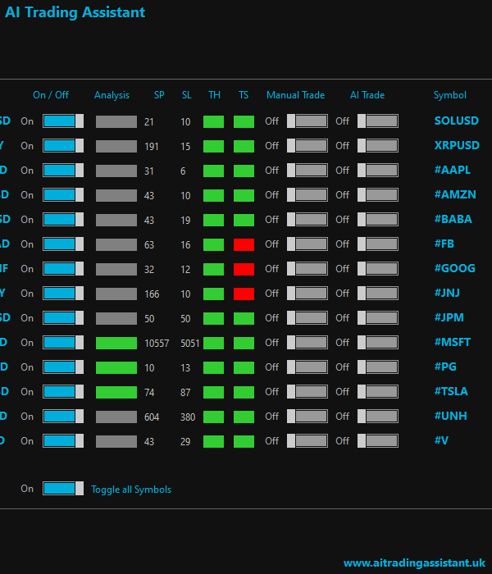Select the #PG symbol
The height and width of the screenshot is (574, 492).
click(445, 367)
